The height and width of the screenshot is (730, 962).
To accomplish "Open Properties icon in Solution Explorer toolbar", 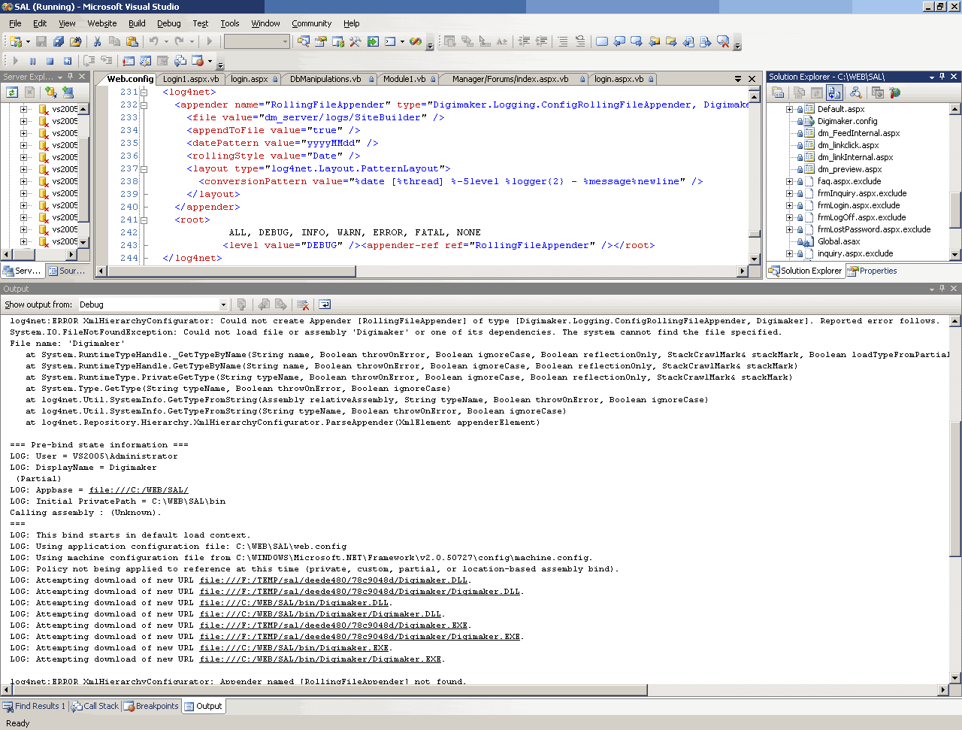I will pos(778,92).
